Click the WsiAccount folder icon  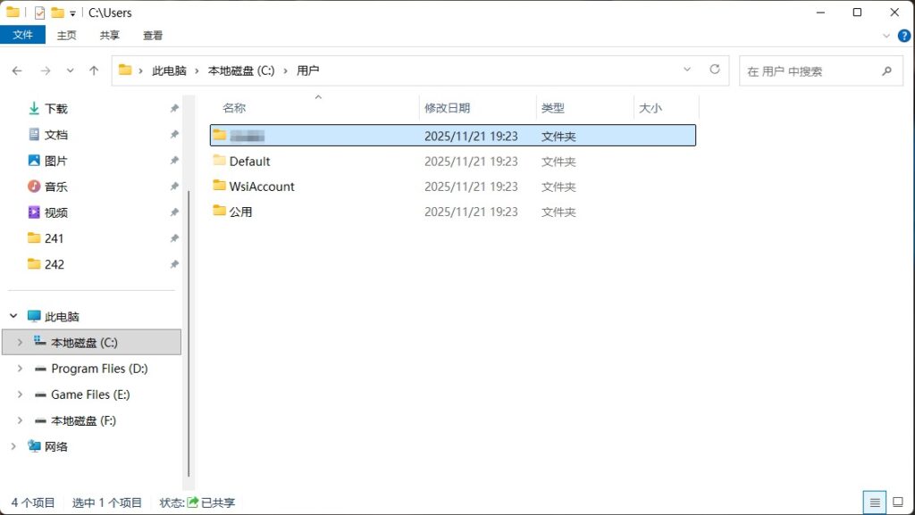click(220, 186)
